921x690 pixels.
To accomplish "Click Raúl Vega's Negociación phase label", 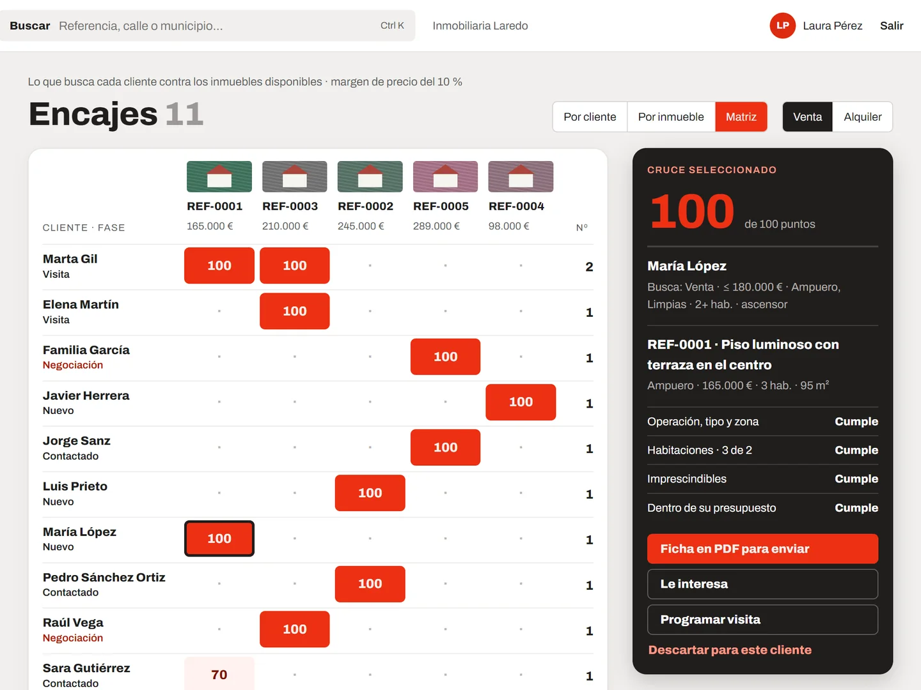I will click(x=73, y=638).
